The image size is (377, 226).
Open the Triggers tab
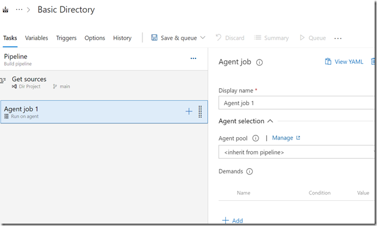tap(67, 38)
